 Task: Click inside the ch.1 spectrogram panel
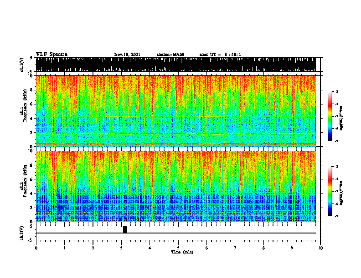(x=175, y=111)
